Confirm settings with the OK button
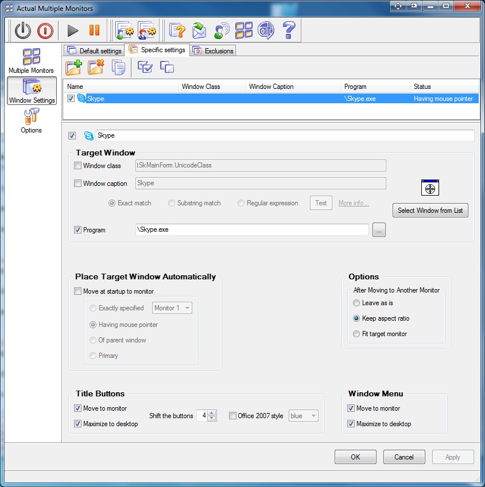 pyautogui.click(x=355, y=457)
